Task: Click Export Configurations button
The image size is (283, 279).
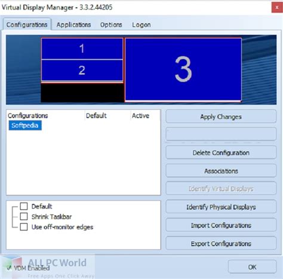Action: (x=221, y=244)
